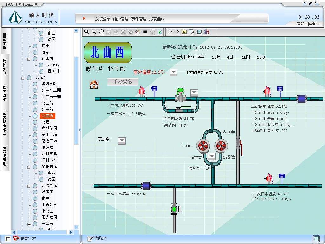This screenshot has width=325, height=244.
Task: Switch to the 参数分区 side tab
Action: [x=4, y=93]
